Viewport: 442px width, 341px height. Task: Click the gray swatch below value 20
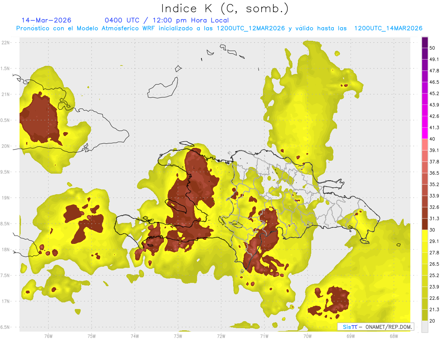click(x=425, y=326)
